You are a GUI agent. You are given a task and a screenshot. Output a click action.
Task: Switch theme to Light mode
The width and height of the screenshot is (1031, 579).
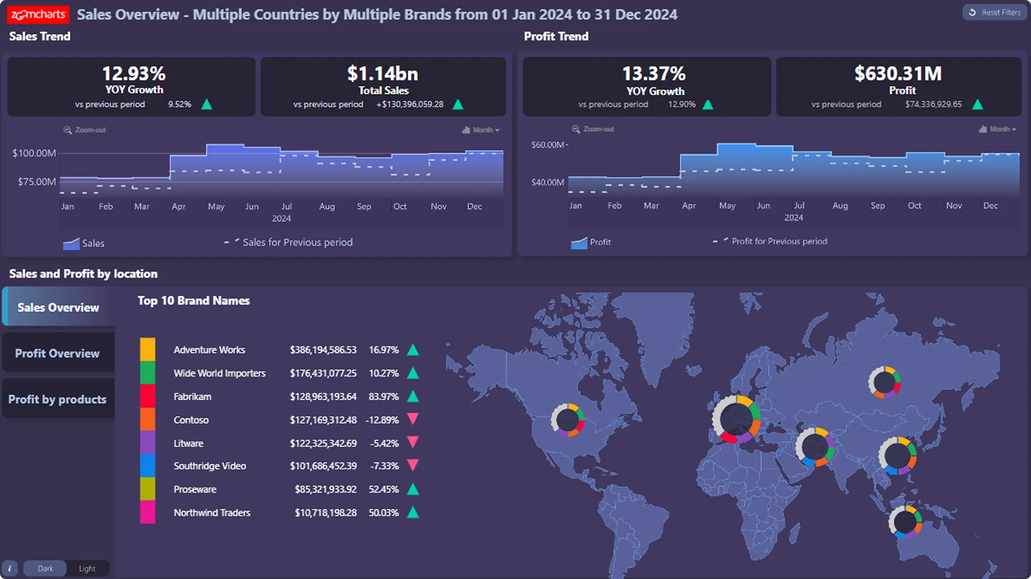pos(87,569)
